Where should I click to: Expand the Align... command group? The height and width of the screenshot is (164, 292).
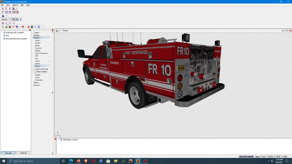click(x=38, y=40)
